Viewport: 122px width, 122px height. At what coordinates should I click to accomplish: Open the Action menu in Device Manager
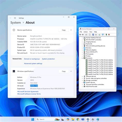(x=86, y=32)
